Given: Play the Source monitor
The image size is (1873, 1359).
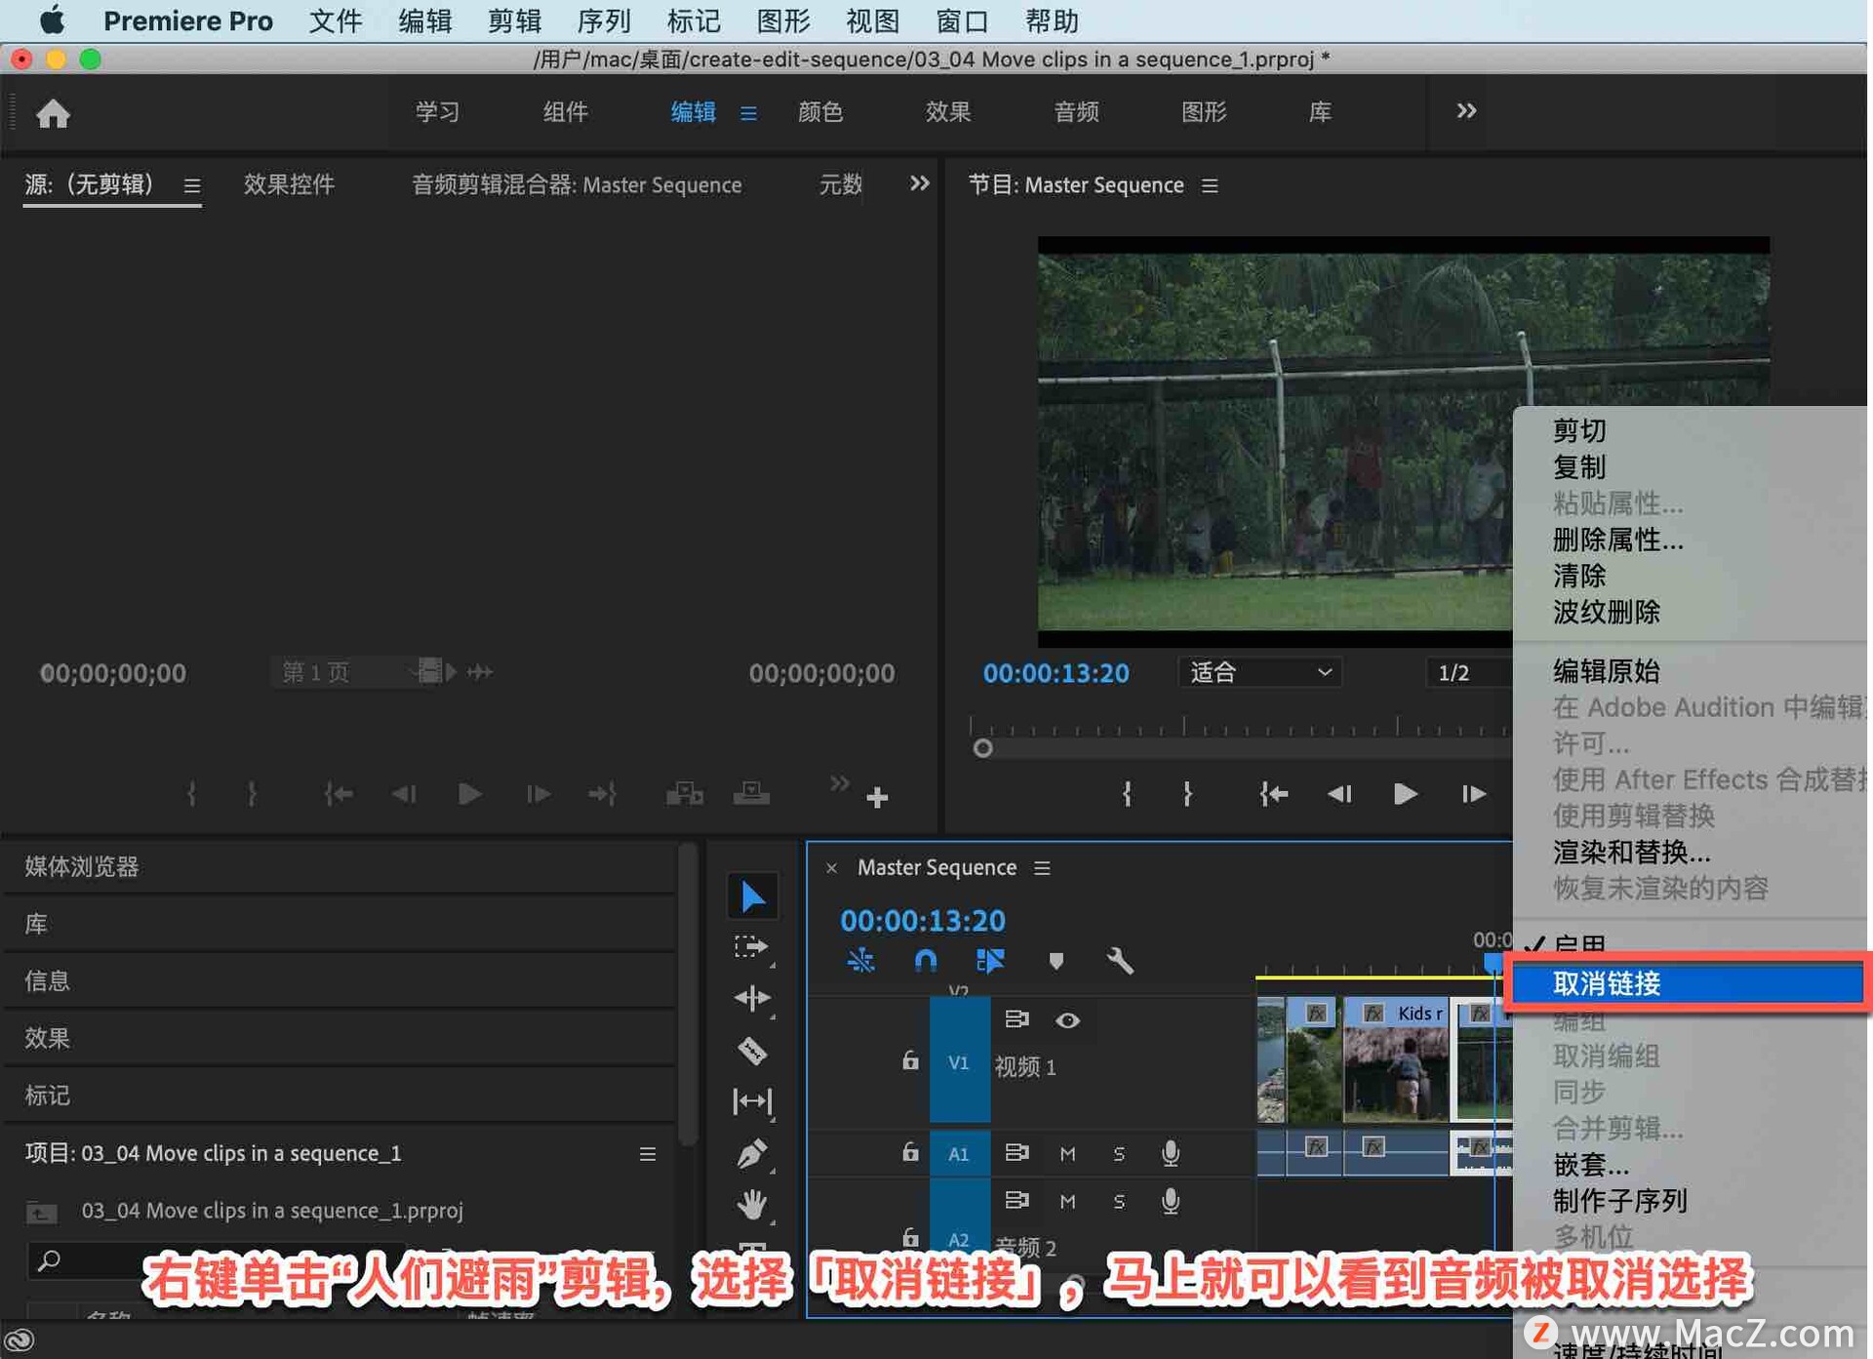Looking at the screenshot, I should coord(469,794).
